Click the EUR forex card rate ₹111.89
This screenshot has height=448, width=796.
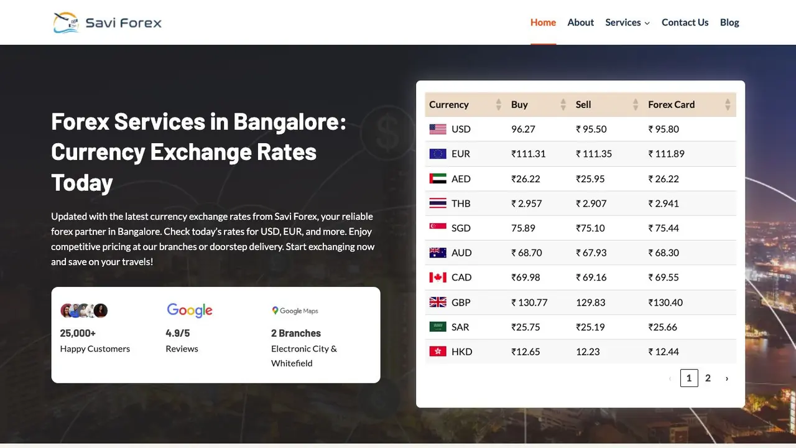[x=666, y=154]
